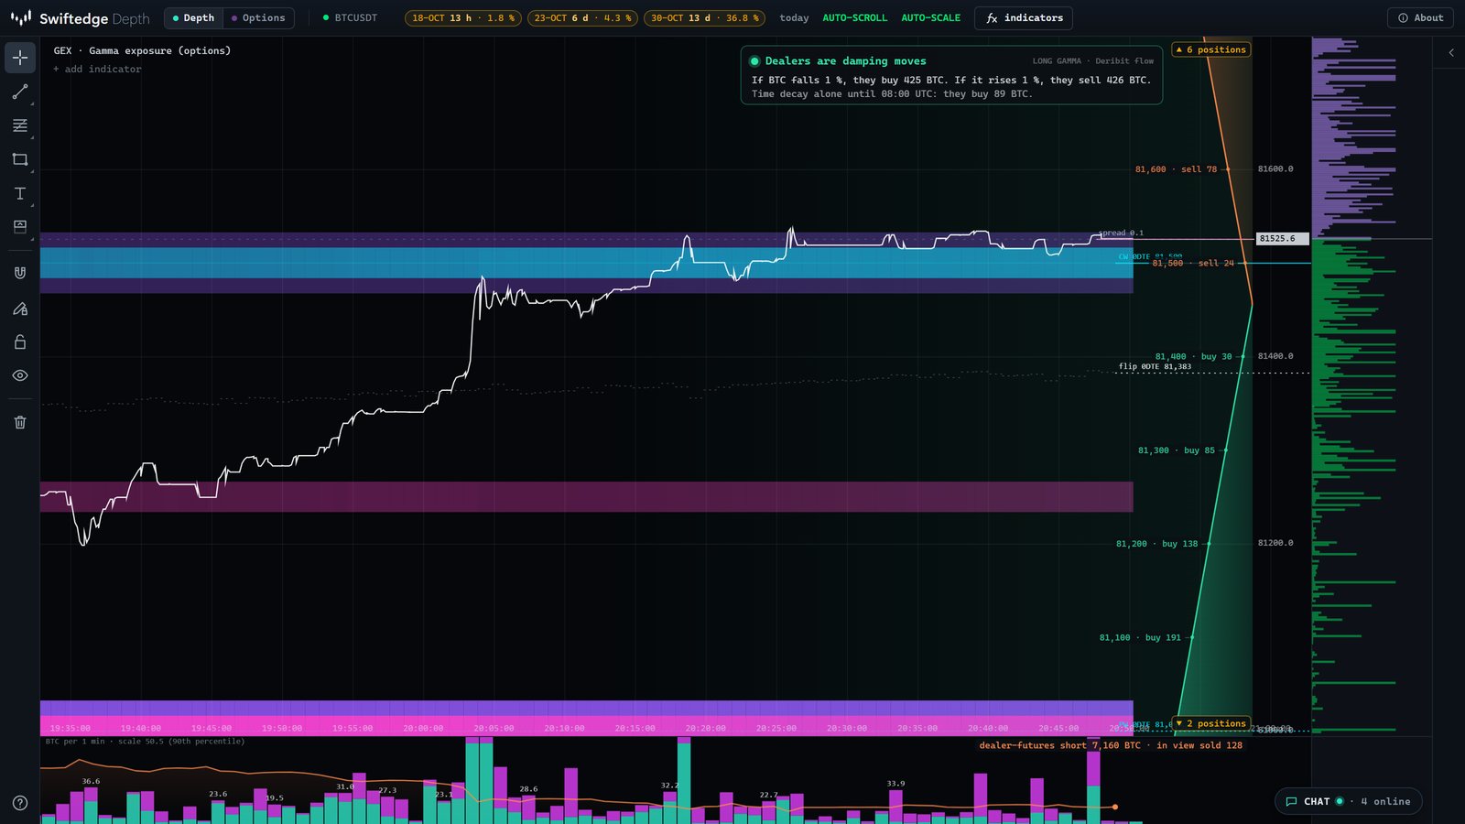The image size is (1465, 824).
Task: Click the status dot in dealers banner
Action: pyautogui.click(x=754, y=61)
